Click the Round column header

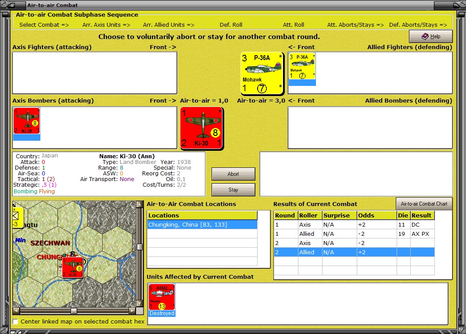pos(286,215)
